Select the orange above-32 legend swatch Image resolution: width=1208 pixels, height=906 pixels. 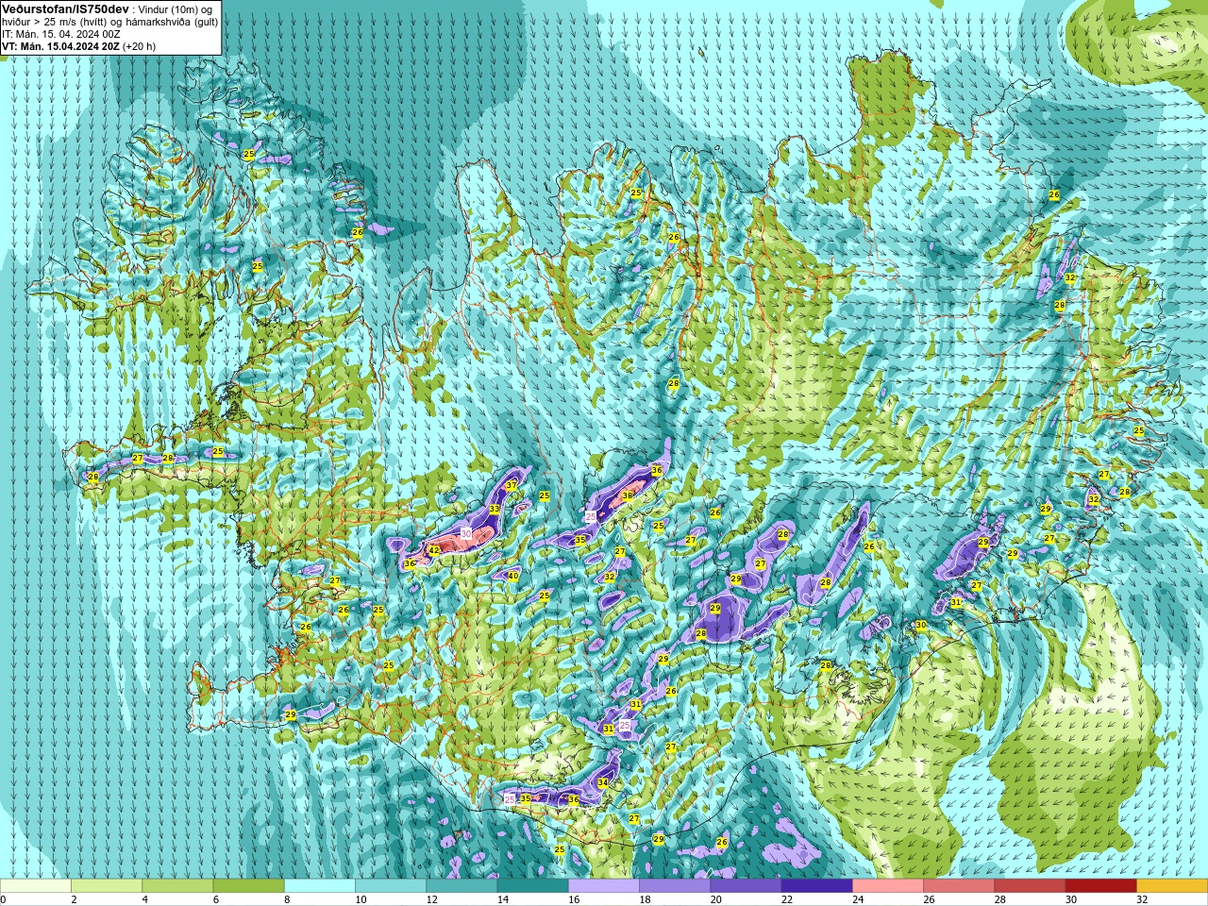point(1172,886)
